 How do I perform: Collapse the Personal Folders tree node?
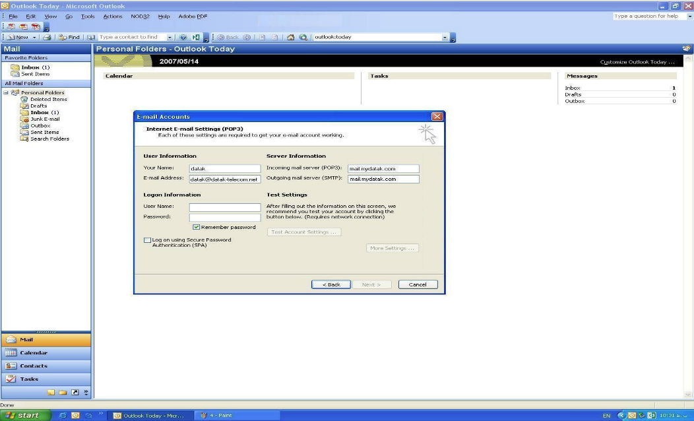pos(6,92)
